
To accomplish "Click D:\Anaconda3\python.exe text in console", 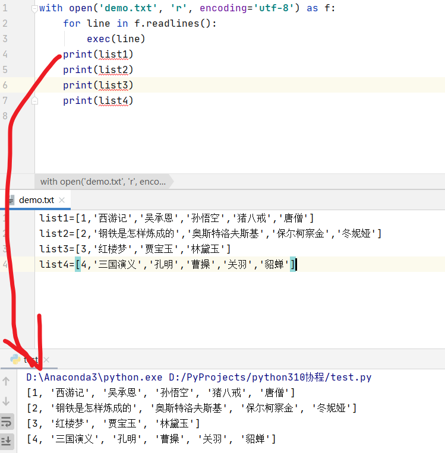I will [x=94, y=378].
